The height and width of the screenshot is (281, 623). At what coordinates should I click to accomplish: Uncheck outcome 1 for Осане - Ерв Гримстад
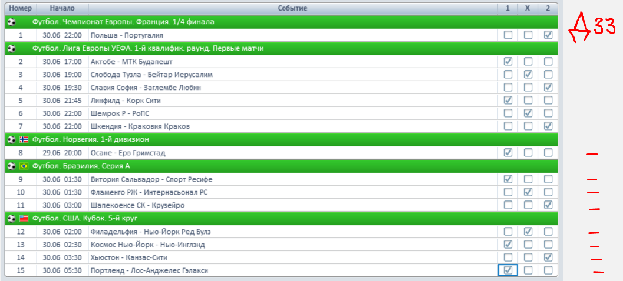point(508,153)
